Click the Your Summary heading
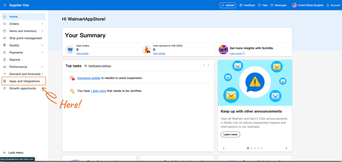342x162 pixels. [x=85, y=35]
